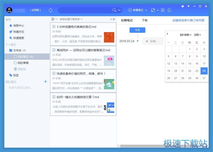The width and height of the screenshot is (213, 152).
Task: Click the sync refresh icon
Action: pyautogui.click(x=51, y=10)
